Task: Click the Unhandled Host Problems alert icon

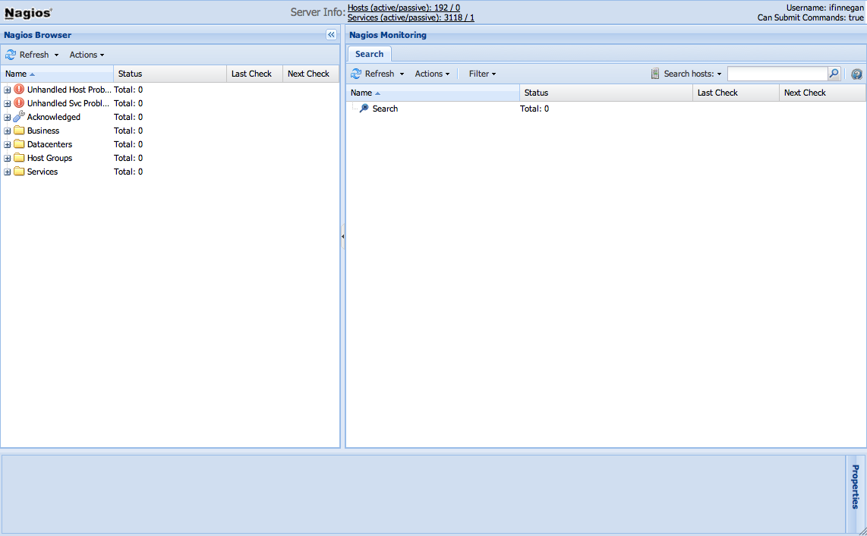Action: [19, 89]
